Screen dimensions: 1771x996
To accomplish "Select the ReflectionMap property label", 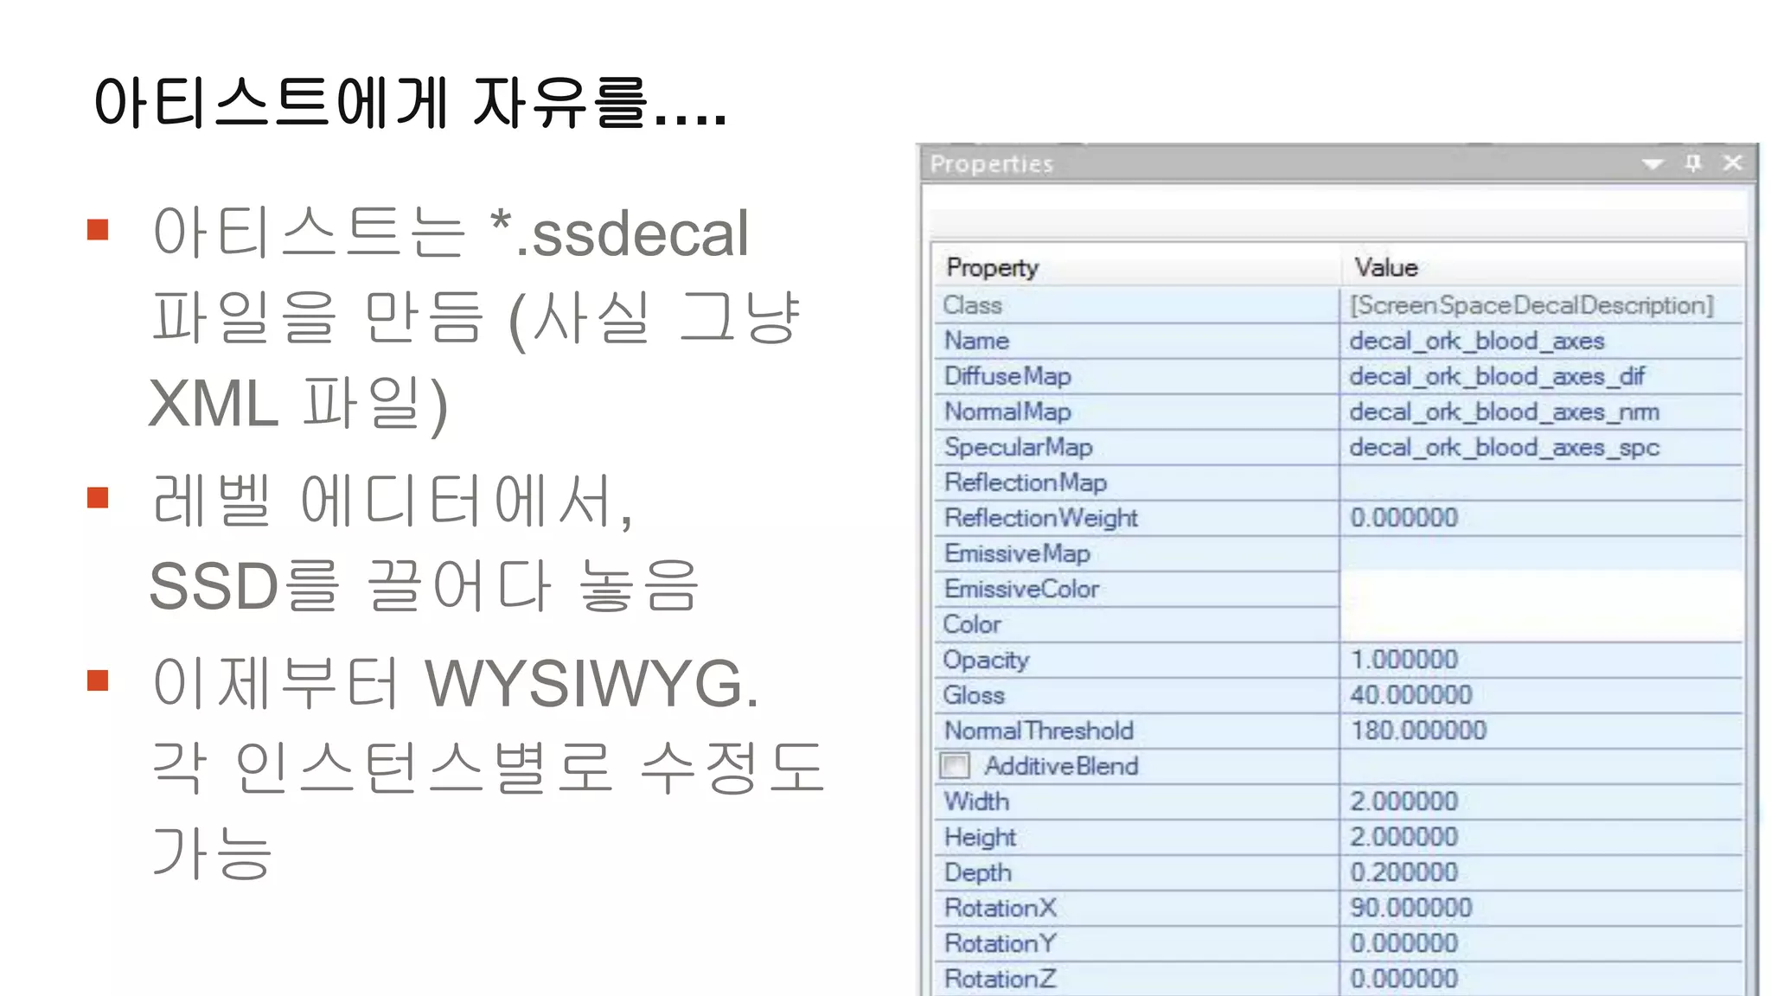I will click(1026, 482).
